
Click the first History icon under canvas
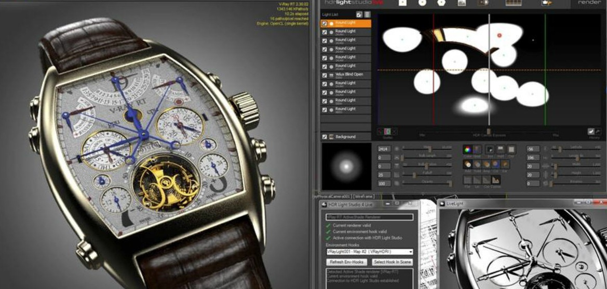(x=591, y=132)
